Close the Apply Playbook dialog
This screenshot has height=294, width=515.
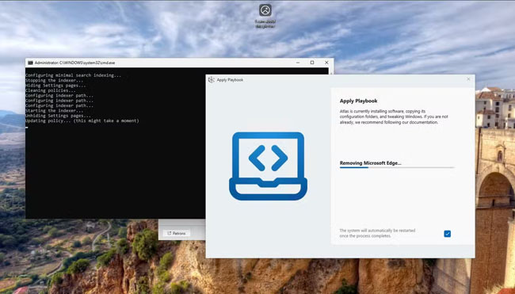coord(468,79)
